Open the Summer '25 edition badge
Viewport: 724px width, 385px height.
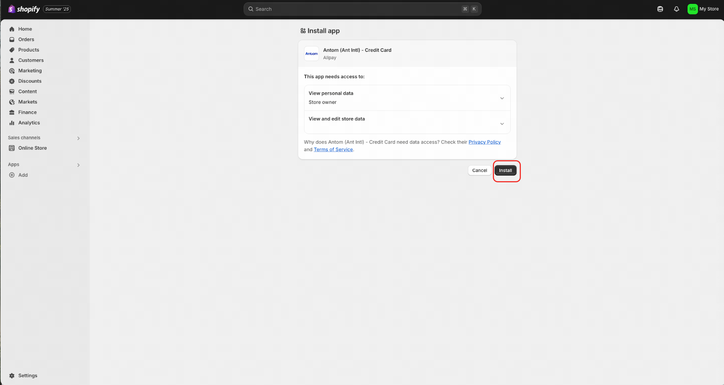click(x=57, y=9)
